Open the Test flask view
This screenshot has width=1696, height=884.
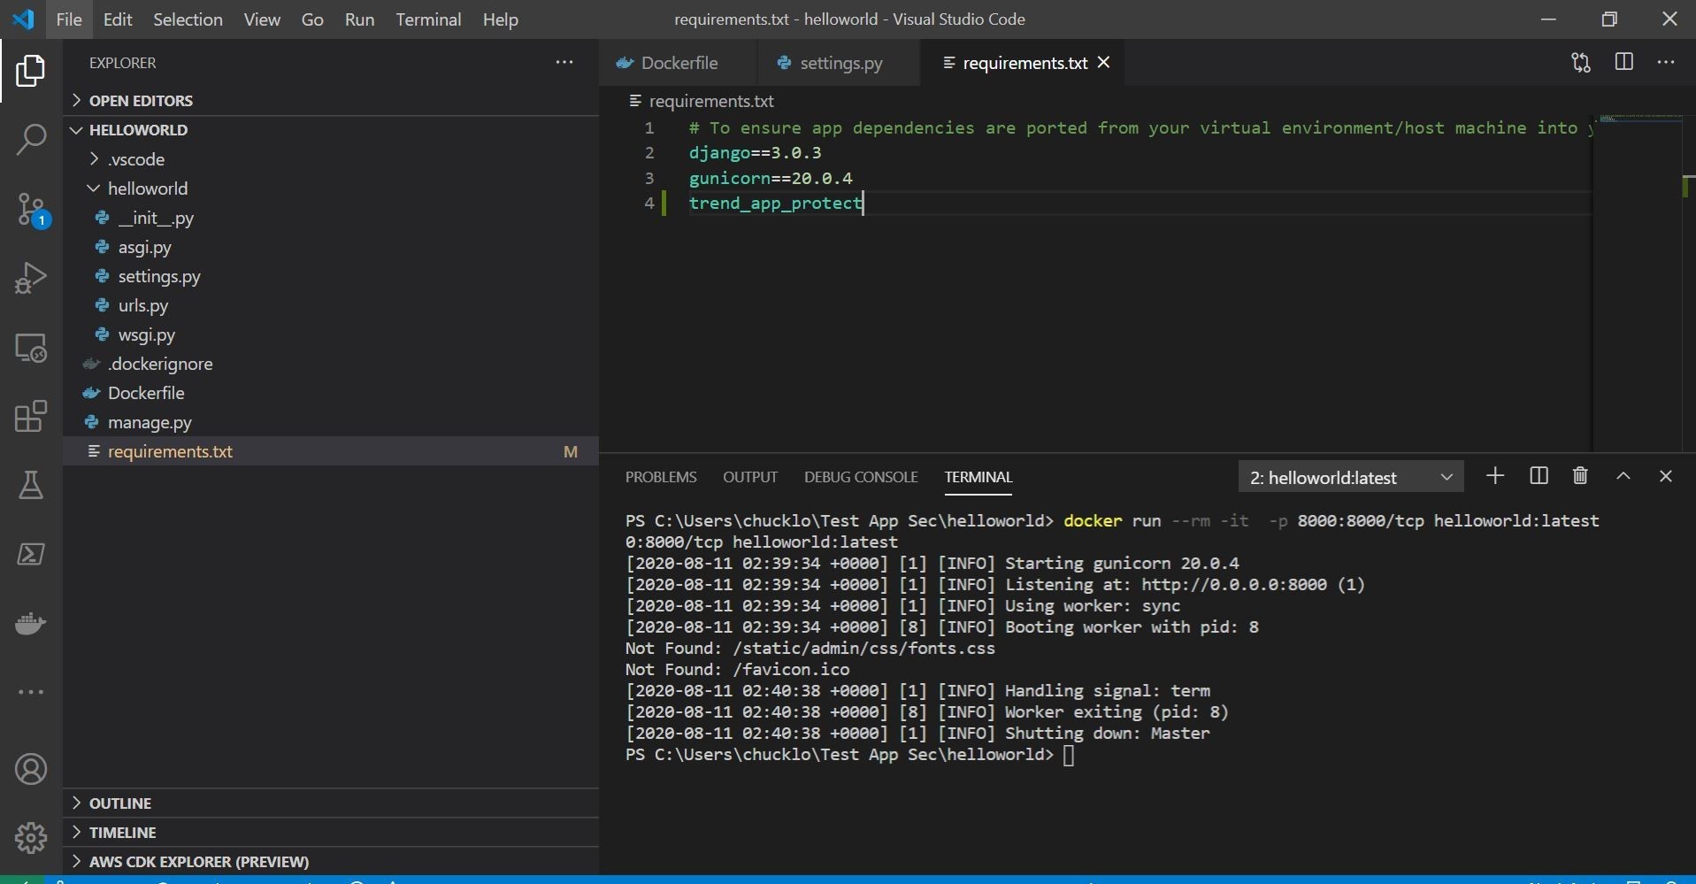click(31, 485)
